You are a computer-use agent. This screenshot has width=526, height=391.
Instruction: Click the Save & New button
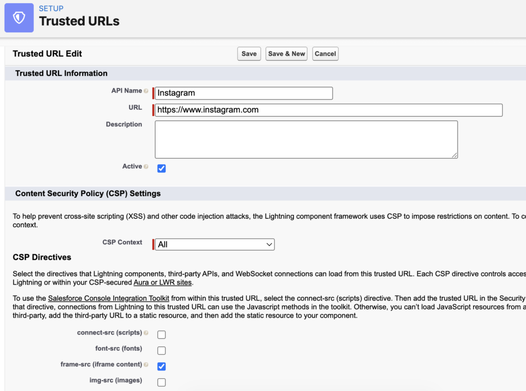click(x=286, y=53)
